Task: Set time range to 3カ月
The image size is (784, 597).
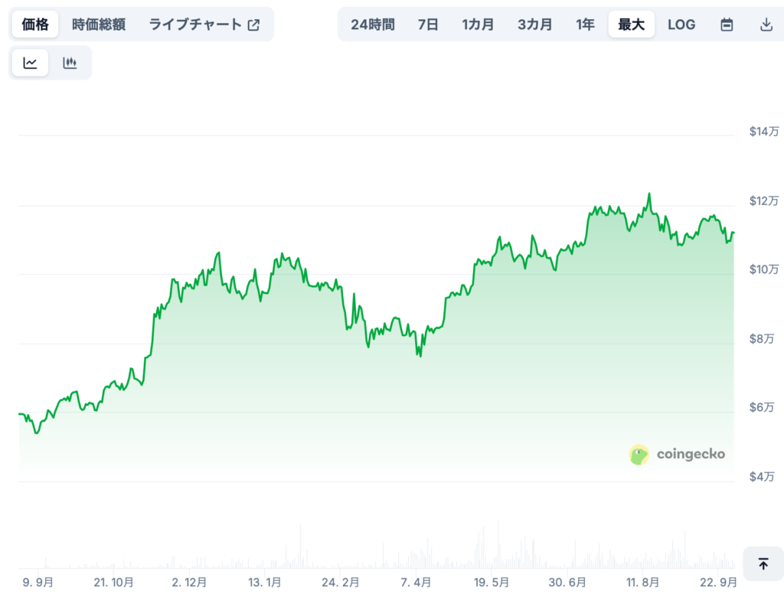Action: [534, 24]
